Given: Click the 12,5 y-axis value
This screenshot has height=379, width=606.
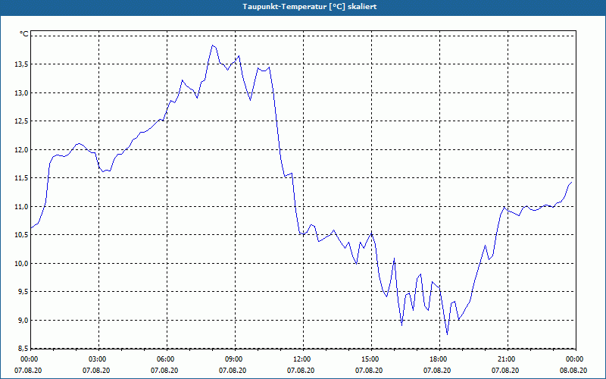Looking at the screenshot, I should click(x=21, y=121).
